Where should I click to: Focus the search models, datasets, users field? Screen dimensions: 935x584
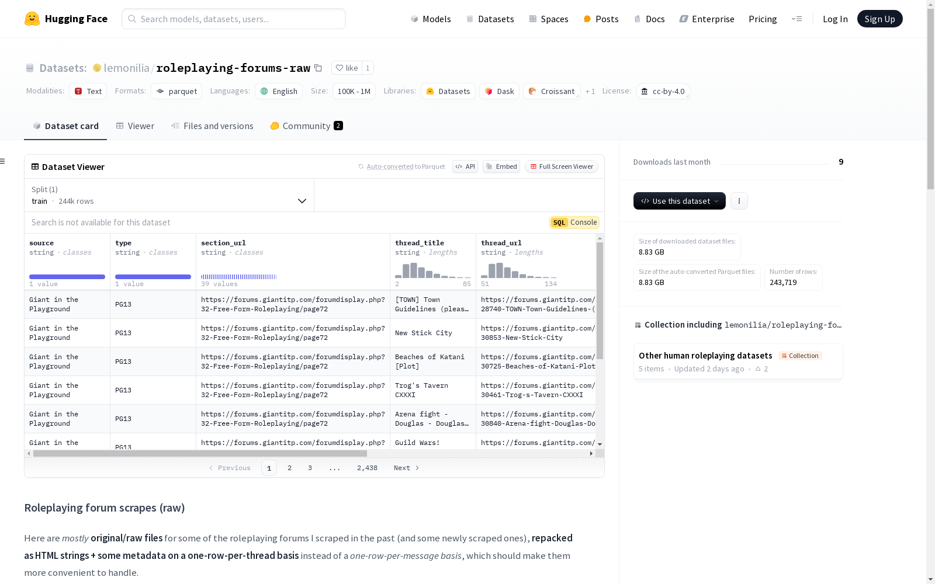click(234, 19)
